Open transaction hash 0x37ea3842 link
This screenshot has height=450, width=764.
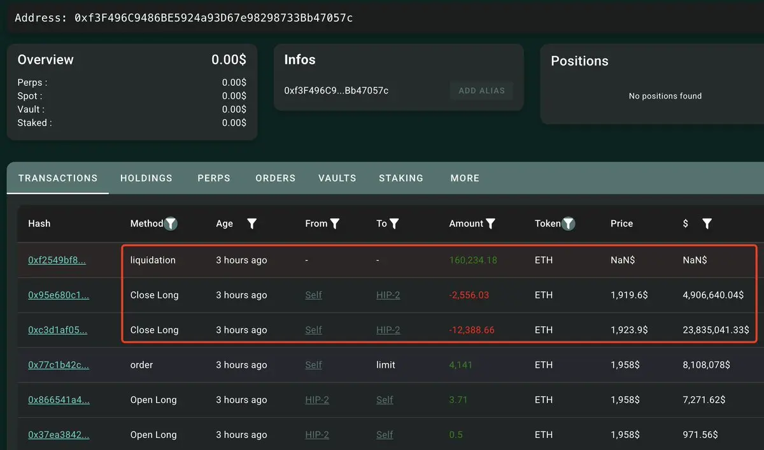(59, 435)
